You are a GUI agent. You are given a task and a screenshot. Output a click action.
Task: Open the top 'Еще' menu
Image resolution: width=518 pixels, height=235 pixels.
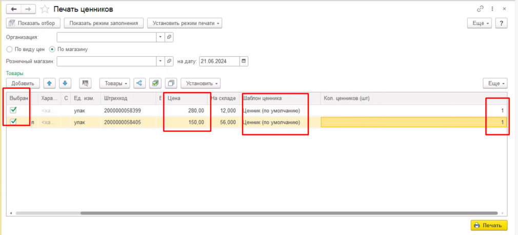[479, 23]
